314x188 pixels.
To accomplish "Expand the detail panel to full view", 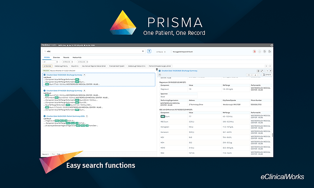I will [x=262, y=71].
